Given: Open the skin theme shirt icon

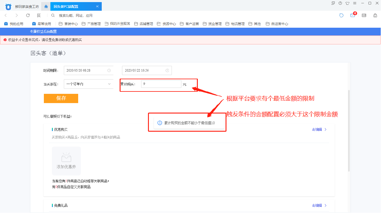Looking at the screenshot, I should point(347,3).
